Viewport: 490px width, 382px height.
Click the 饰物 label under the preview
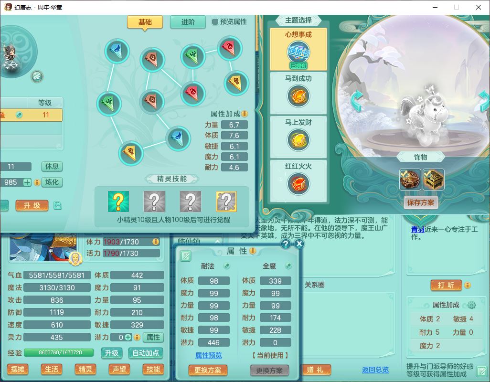click(420, 157)
